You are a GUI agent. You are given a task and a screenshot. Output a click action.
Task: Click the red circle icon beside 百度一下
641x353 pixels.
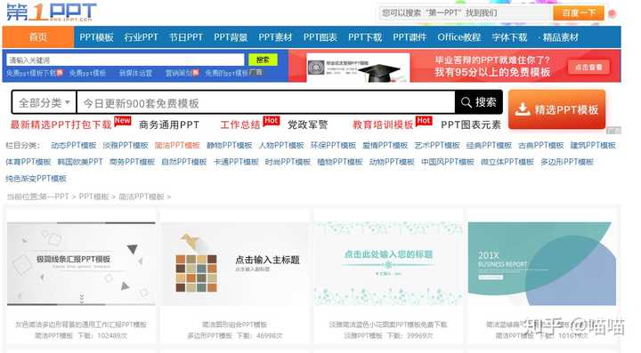tap(612, 13)
